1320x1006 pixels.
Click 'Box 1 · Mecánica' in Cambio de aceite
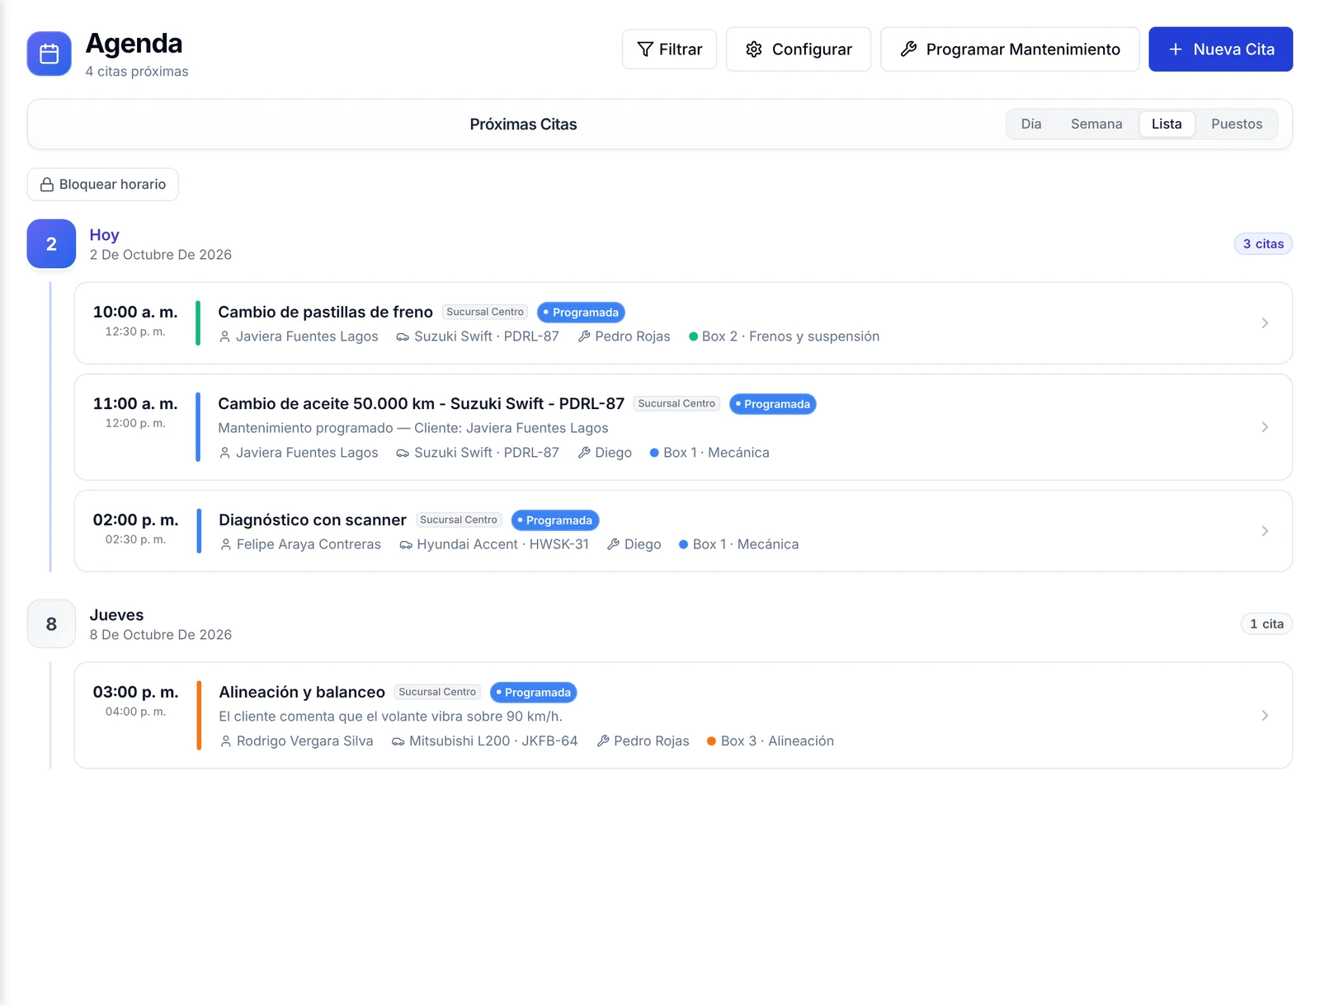pos(716,453)
